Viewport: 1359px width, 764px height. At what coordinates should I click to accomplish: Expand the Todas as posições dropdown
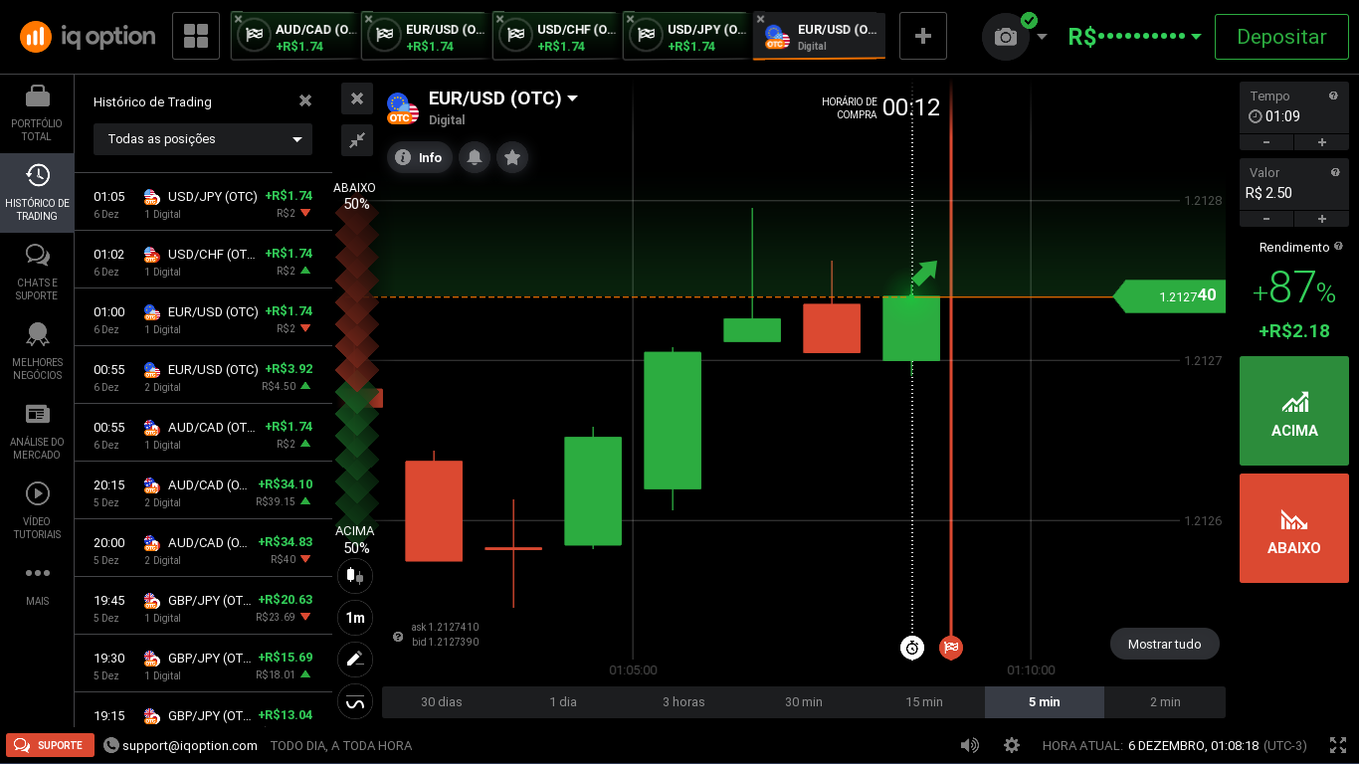click(x=203, y=139)
